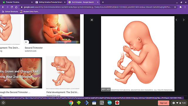
Task: Play the webmd Week 21 video
Action: point(26,42)
